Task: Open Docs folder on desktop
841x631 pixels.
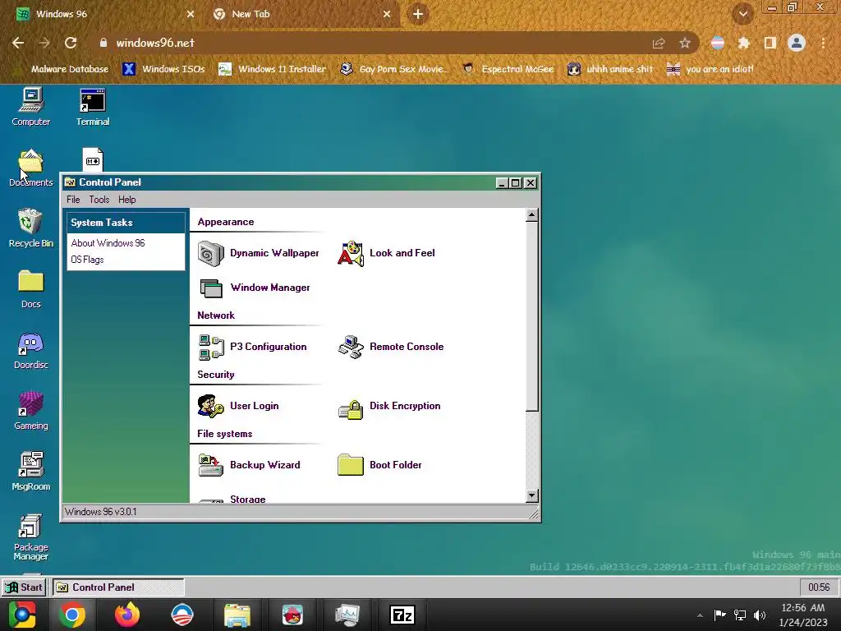Action: pos(31,290)
